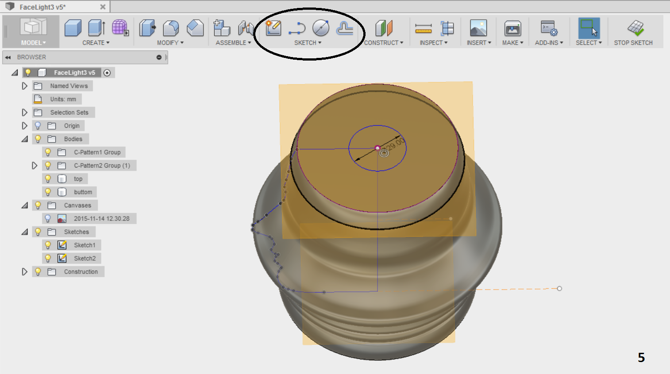Image resolution: width=670 pixels, height=374 pixels.
Task: Collapse the browser with double arrow icon
Action: click(8, 57)
